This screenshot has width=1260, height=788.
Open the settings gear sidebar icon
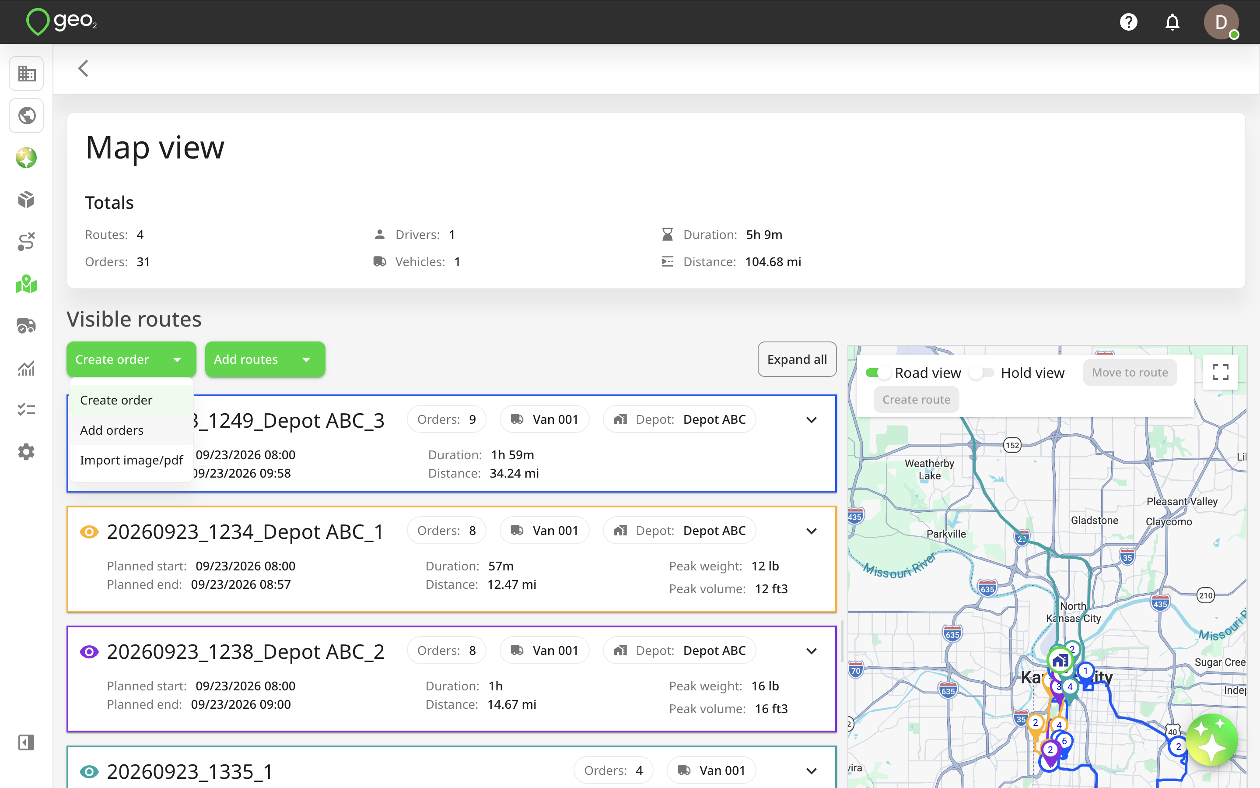(x=26, y=452)
